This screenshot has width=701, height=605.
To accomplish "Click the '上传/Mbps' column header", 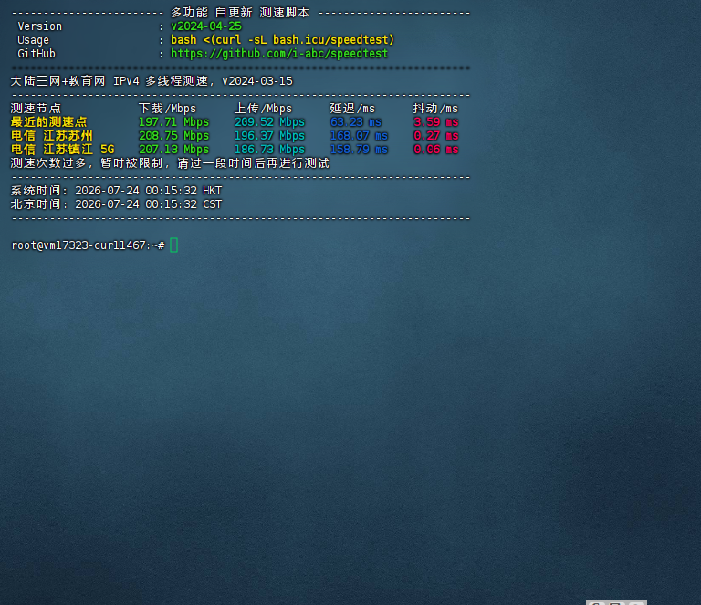I will 263,108.
